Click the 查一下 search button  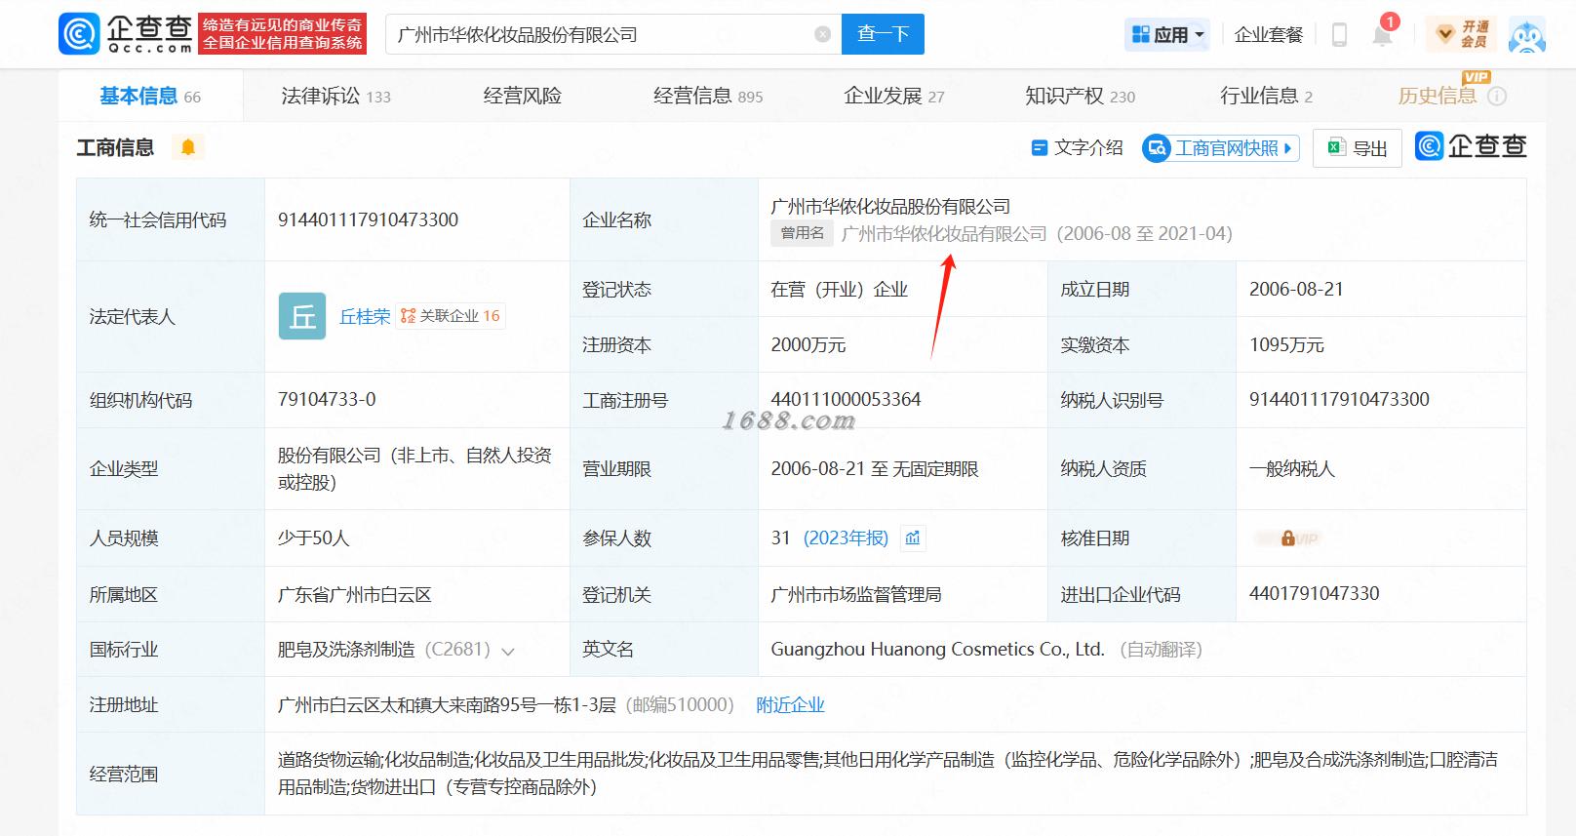[883, 34]
